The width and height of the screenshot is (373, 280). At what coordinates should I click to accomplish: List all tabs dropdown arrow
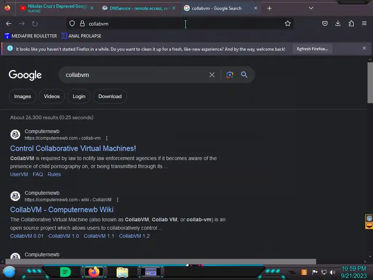[311, 8]
